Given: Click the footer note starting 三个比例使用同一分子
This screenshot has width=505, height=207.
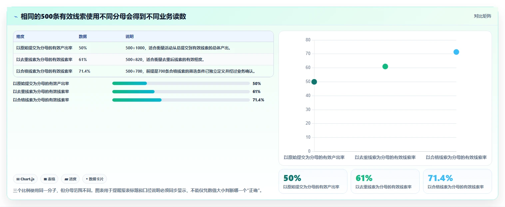Looking at the screenshot, I should click(x=139, y=191).
